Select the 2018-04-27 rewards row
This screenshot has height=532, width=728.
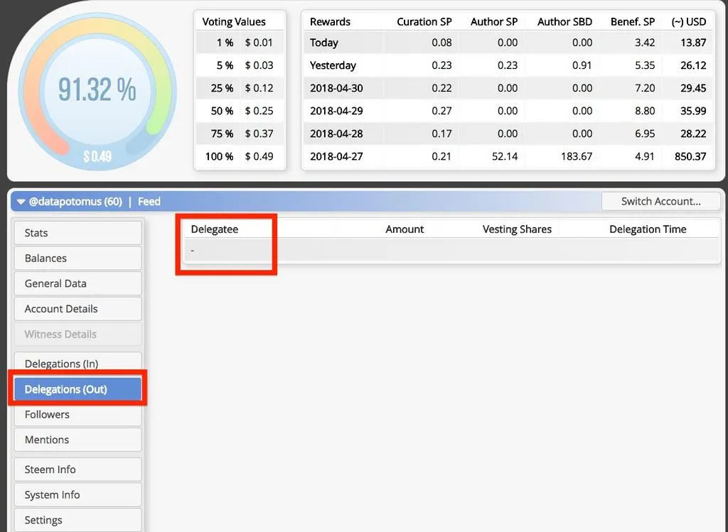pyautogui.click(x=508, y=157)
